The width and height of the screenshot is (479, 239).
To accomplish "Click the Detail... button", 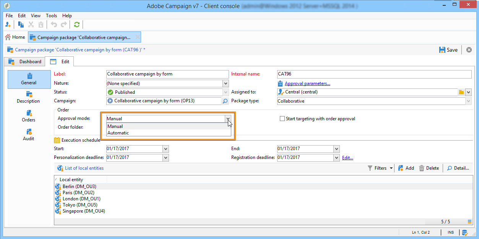I will pyautogui.click(x=458, y=168).
